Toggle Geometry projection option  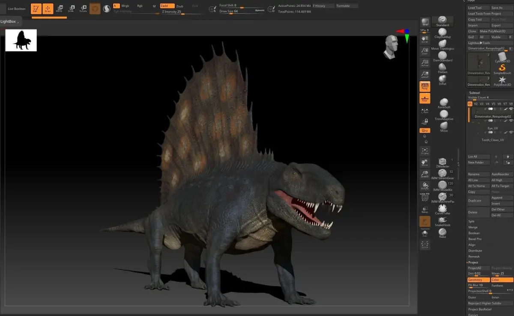(478, 280)
